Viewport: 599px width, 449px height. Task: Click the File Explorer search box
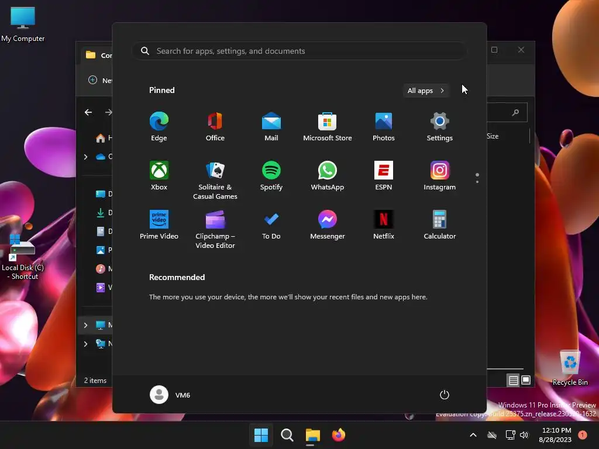click(x=507, y=112)
